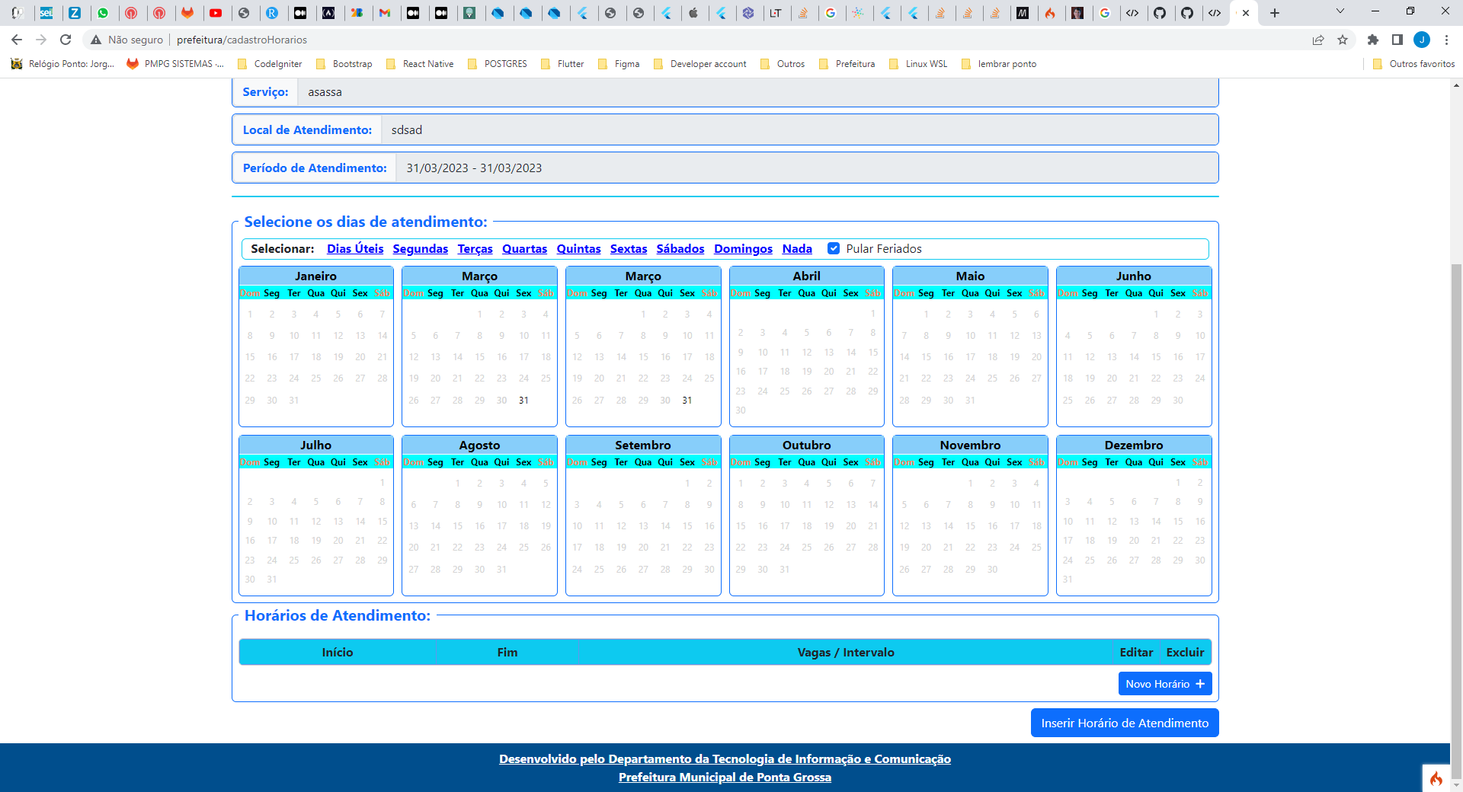Click the side panel icon next to the profile
The height and width of the screenshot is (792, 1463).
click(x=1396, y=40)
